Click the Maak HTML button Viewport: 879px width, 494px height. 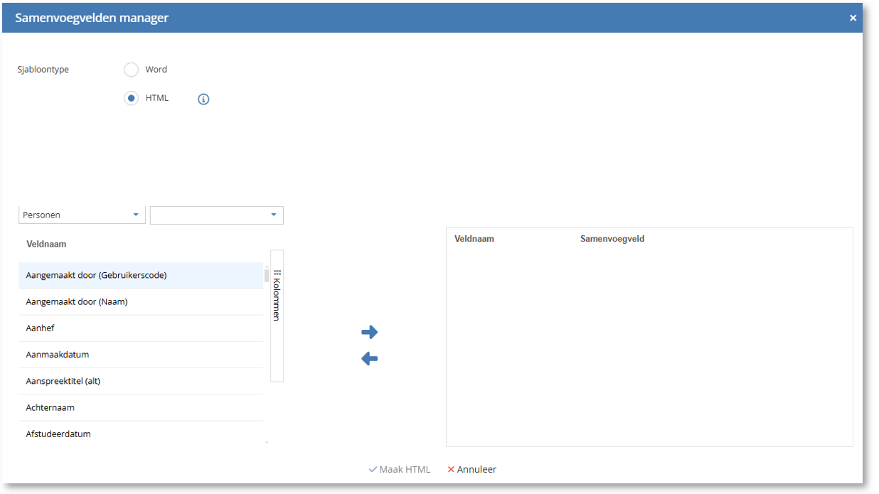(400, 469)
